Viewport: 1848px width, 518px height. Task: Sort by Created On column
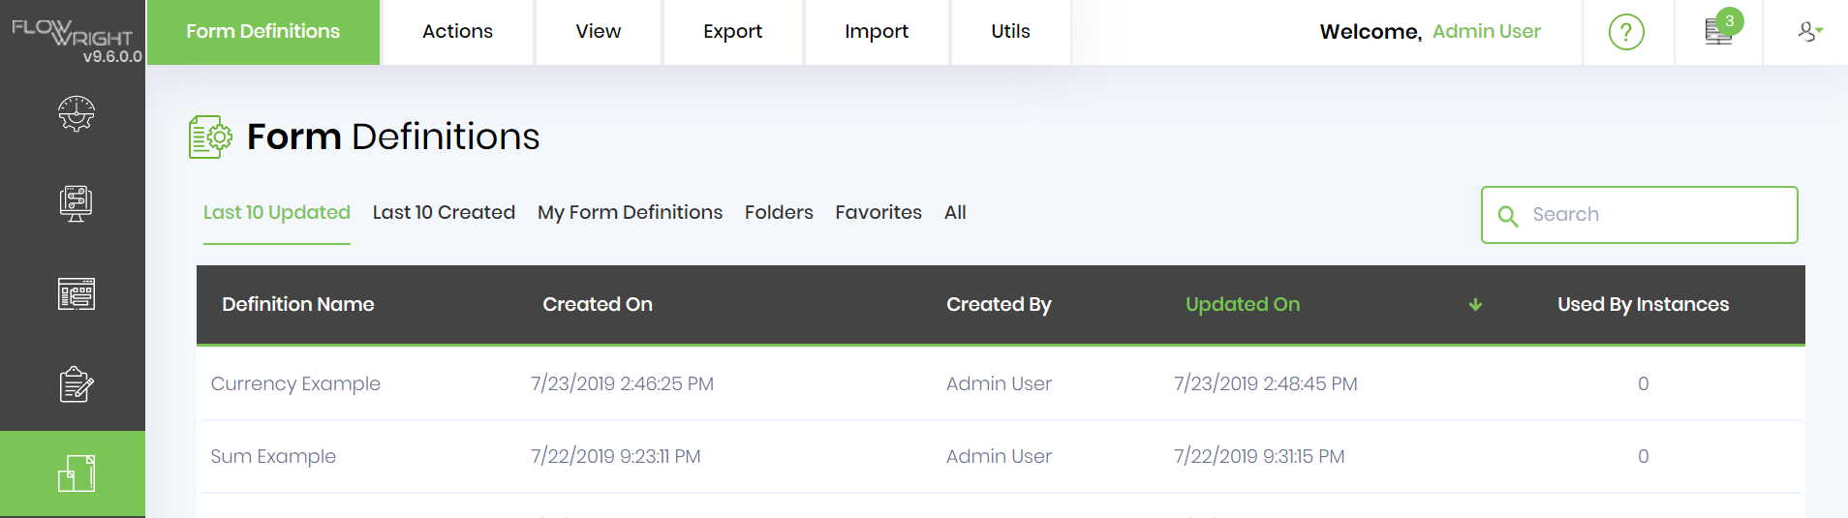pos(597,305)
